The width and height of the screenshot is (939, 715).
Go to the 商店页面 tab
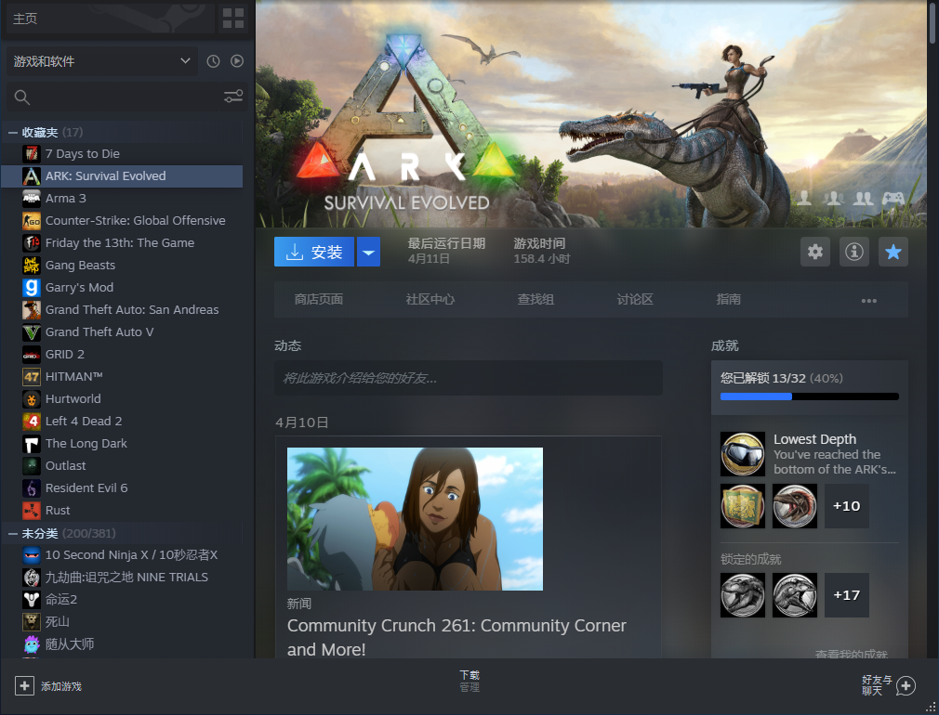[319, 300]
